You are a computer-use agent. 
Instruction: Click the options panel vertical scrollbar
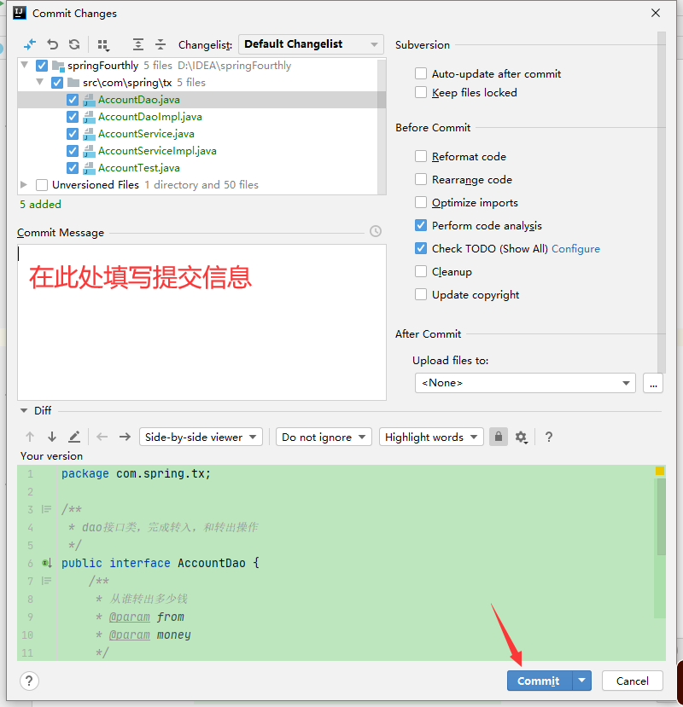coord(662,202)
